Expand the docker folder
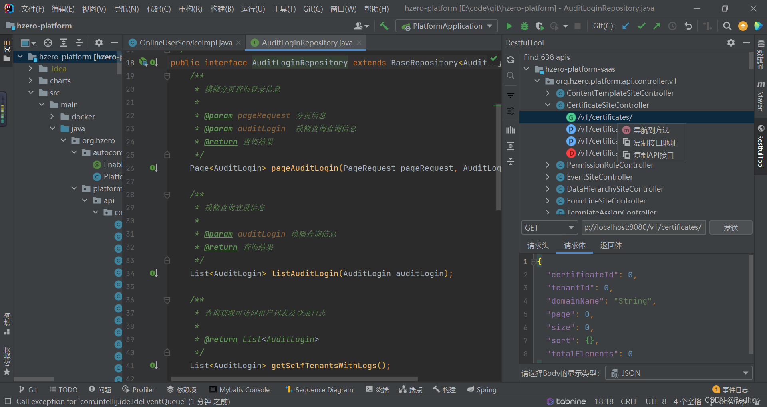This screenshot has width=767, height=407. click(52, 117)
